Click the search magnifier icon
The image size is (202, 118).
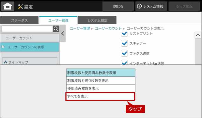pyautogui.click(x=56, y=29)
